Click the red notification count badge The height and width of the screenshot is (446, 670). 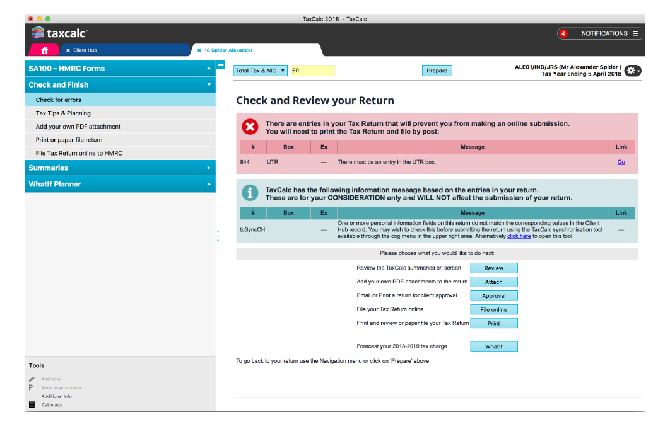563,33
